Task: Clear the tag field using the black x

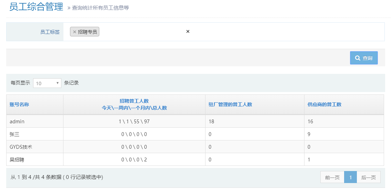Action: pyautogui.click(x=188, y=32)
